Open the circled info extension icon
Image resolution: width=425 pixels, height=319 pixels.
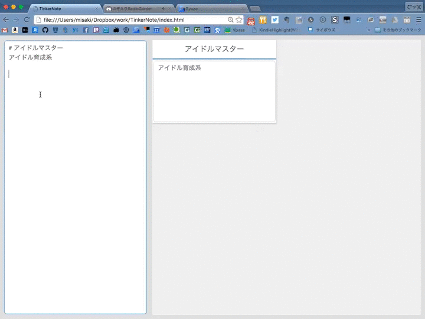point(322,19)
